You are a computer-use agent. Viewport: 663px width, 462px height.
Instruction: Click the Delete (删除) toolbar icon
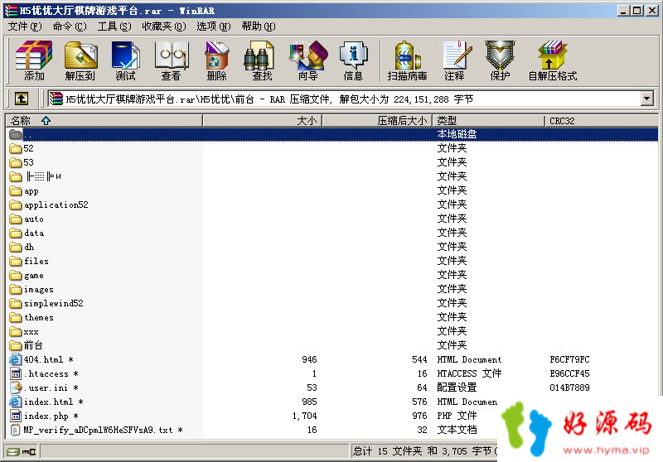tap(216, 60)
